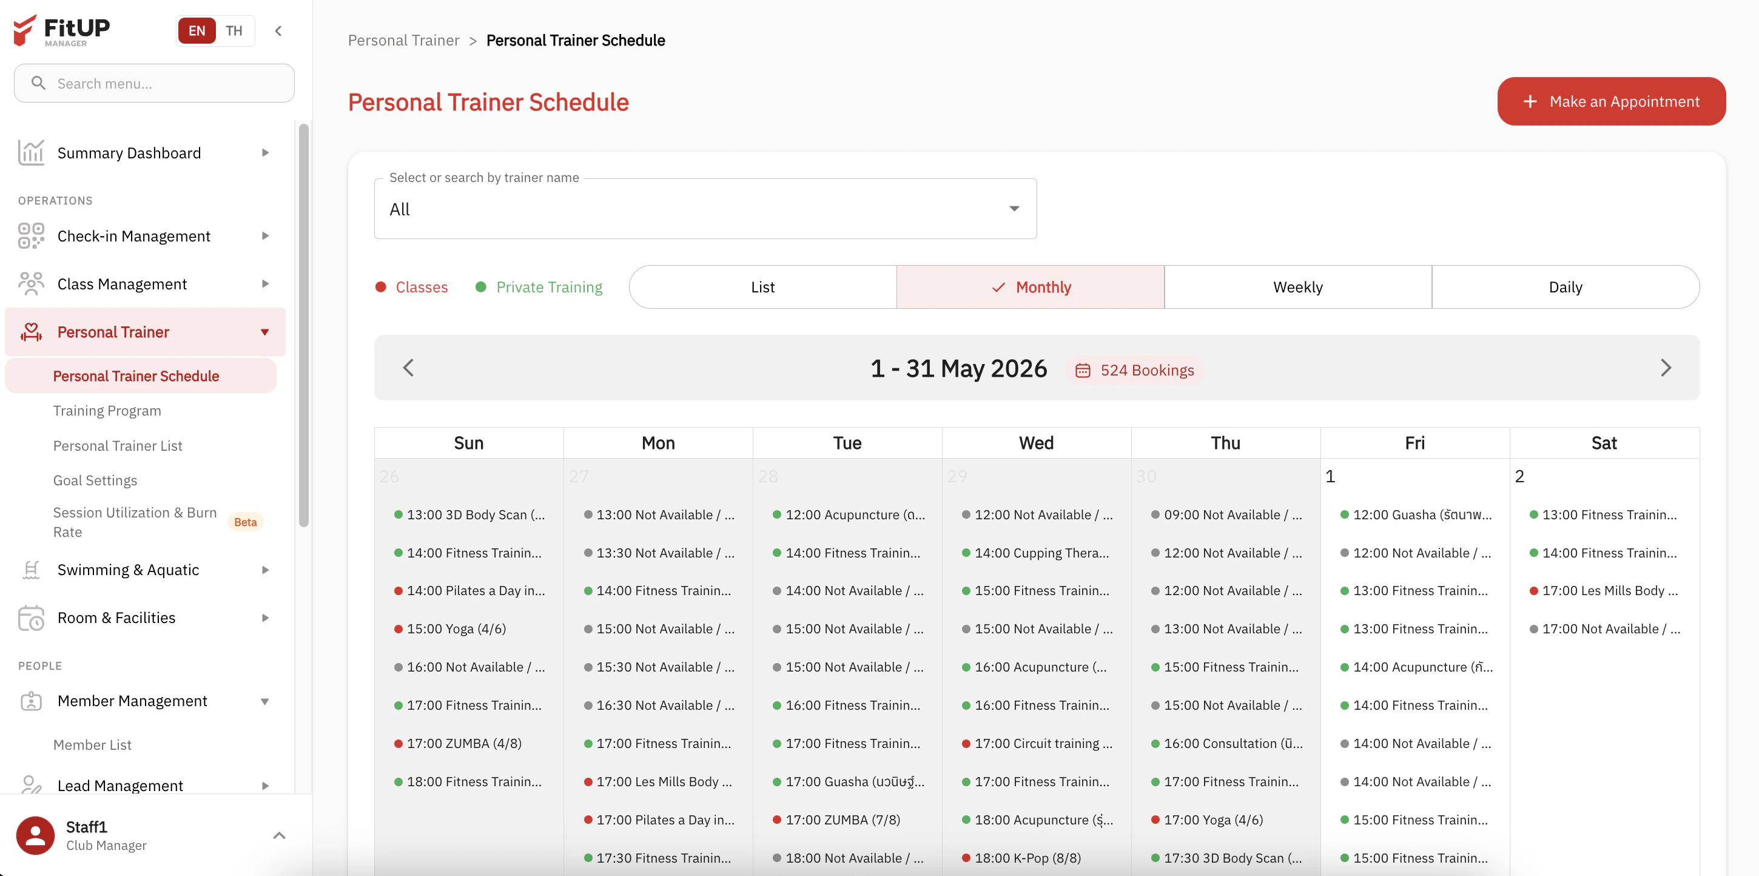Expand the Class Management submenu arrow
Viewport: 1759px width, 876px height.
(266, 283)
